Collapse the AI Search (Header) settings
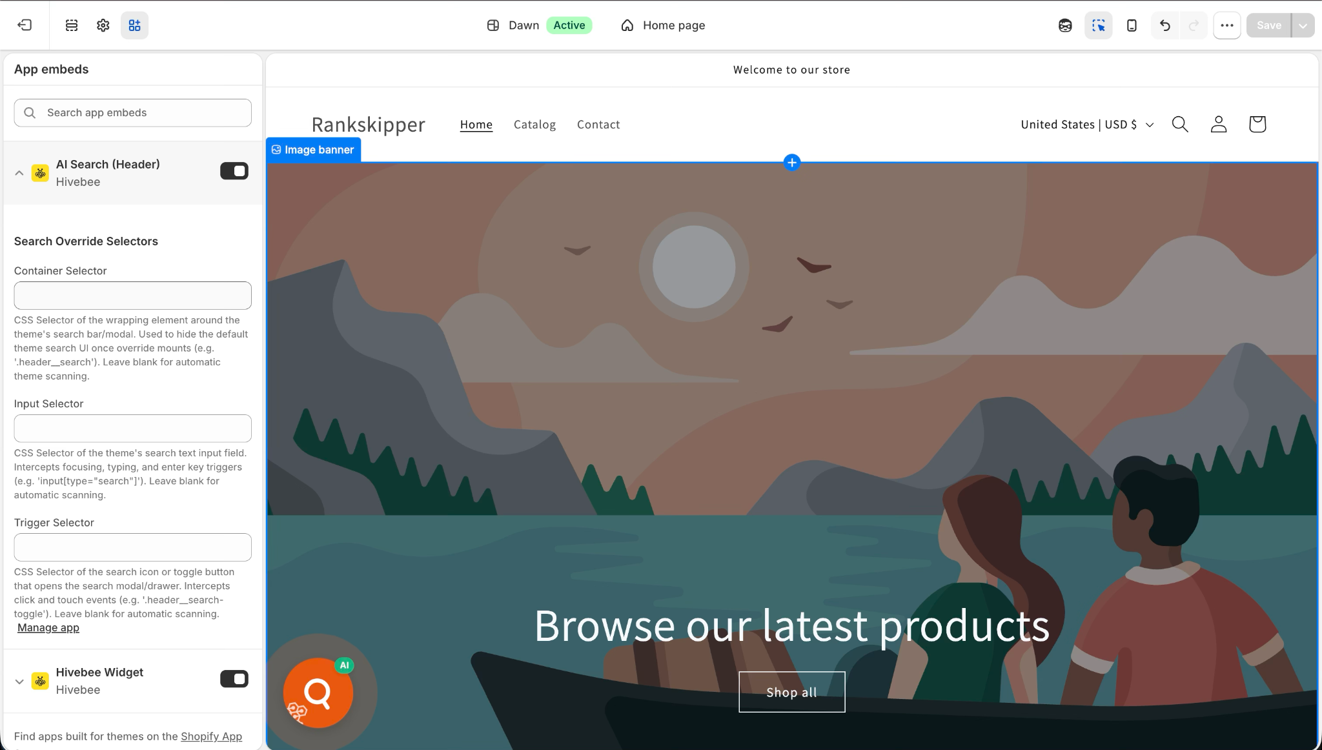 click(19, 173)
